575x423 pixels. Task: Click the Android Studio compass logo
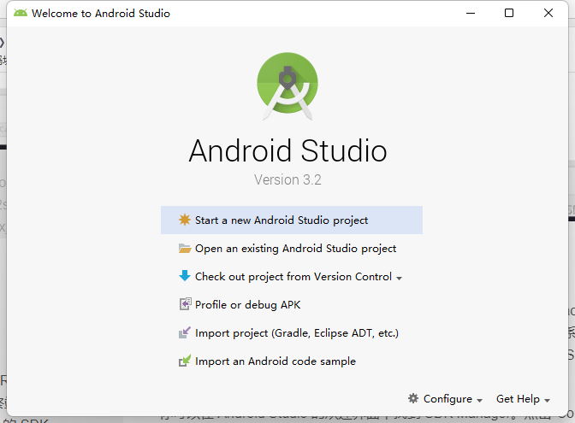(x=287, y=86)
